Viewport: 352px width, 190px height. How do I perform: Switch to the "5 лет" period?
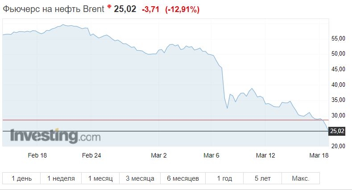pyautogui.click(x=263, y=178)
